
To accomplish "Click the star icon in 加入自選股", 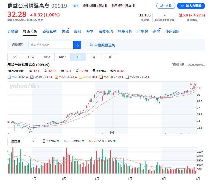I will click(x=182, y=6).
